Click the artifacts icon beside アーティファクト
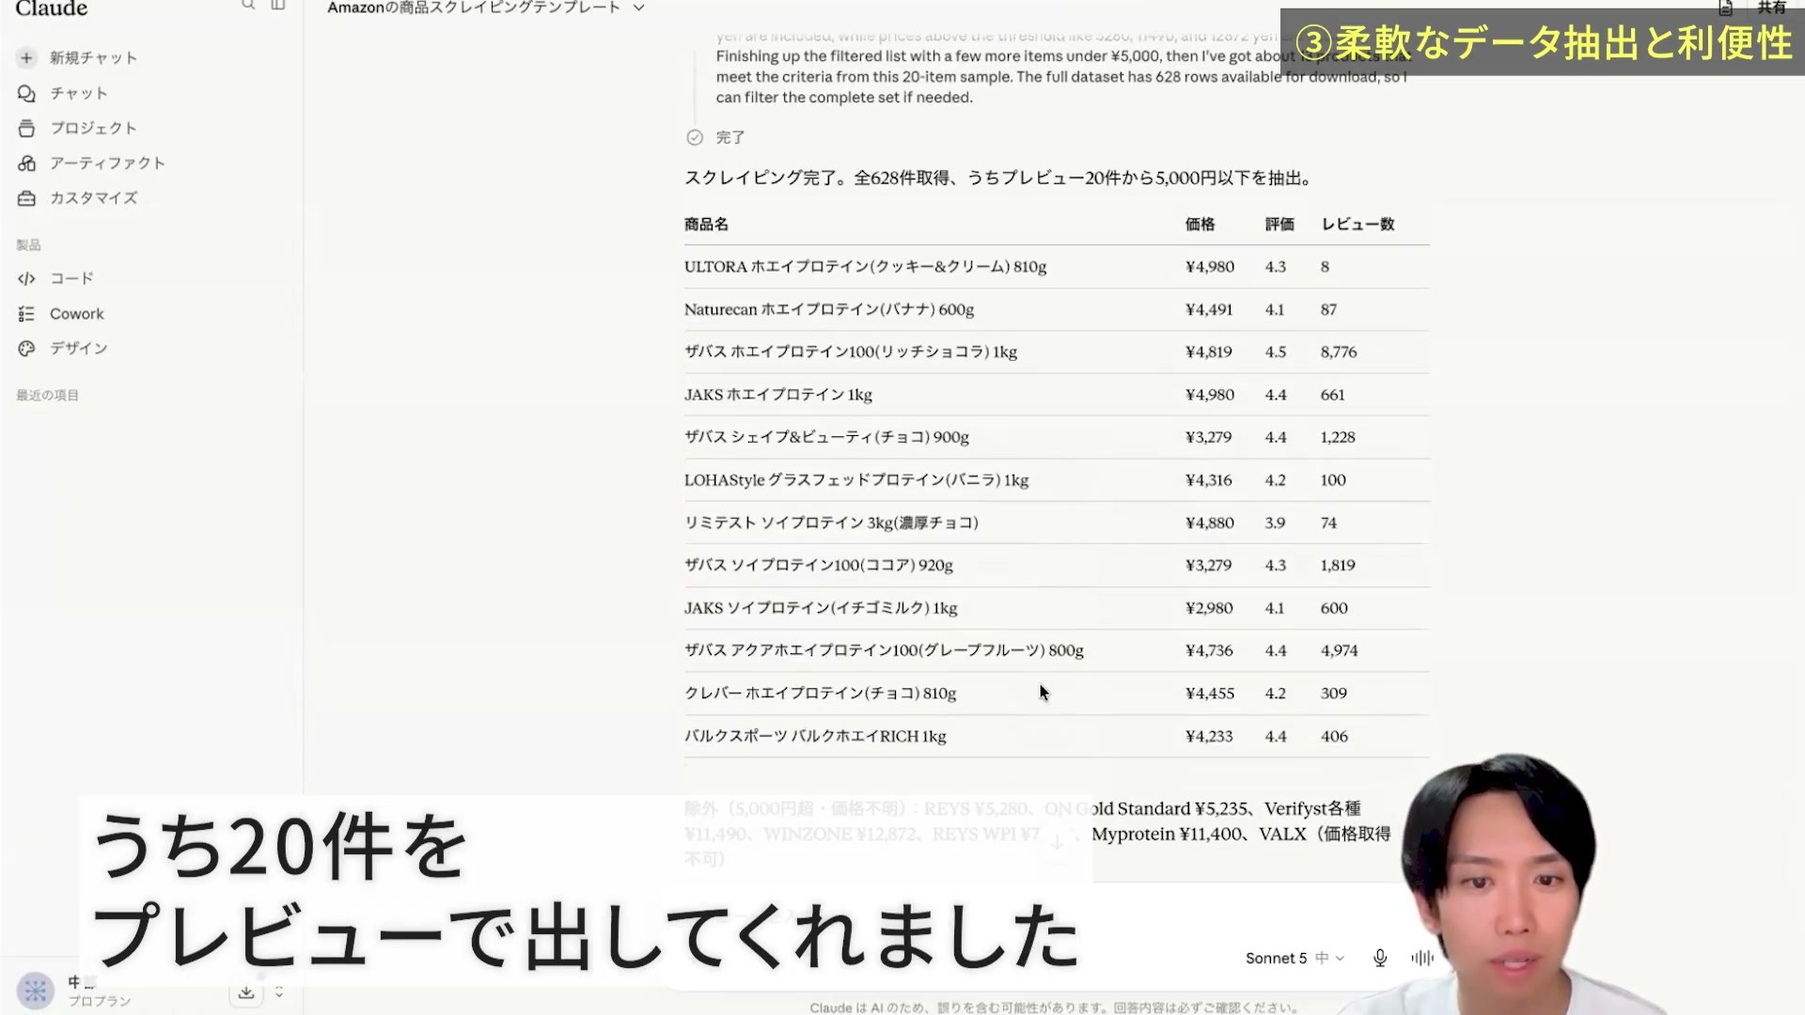Viewport: 1805px width, 1015px height. [26, 163]
